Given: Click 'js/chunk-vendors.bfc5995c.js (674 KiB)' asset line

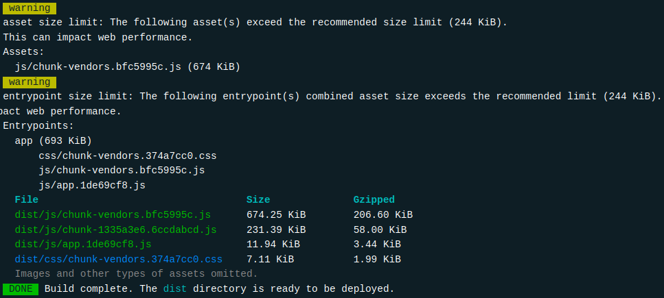Looking at the screenshot, I should [127, 66].
